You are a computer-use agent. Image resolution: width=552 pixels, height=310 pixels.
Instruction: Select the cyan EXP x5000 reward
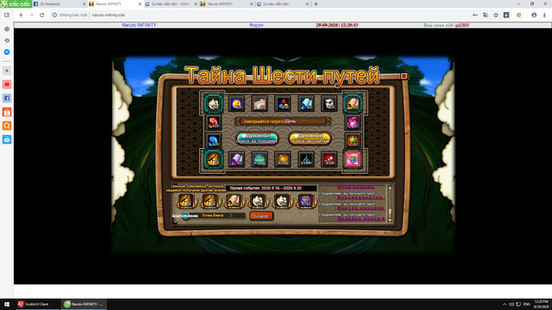[x=260, y=159]
